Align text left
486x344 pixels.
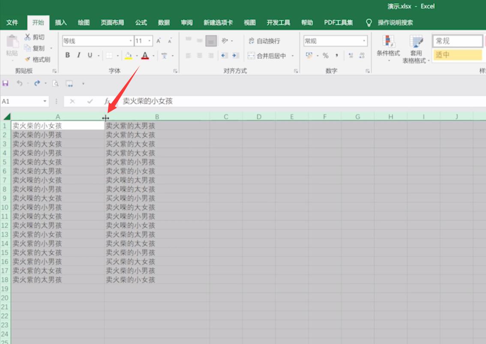tap(189, 55)
